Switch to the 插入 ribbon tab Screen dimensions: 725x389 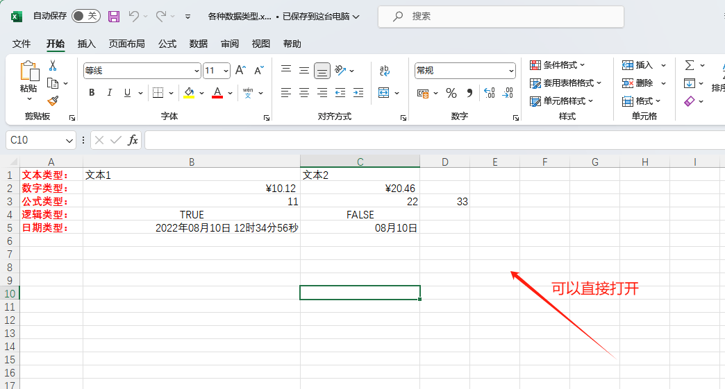87,44
